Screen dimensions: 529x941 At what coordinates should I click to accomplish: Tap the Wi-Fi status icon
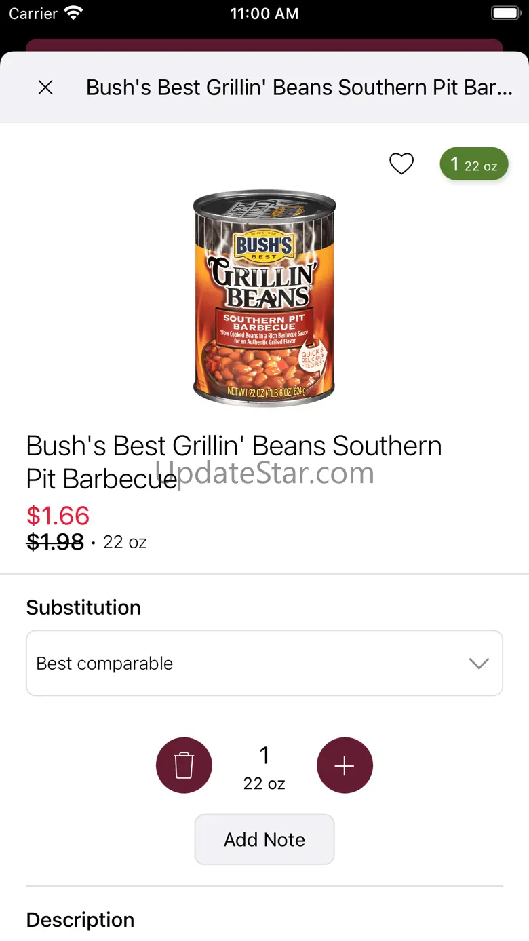click(x=73, y=13)
